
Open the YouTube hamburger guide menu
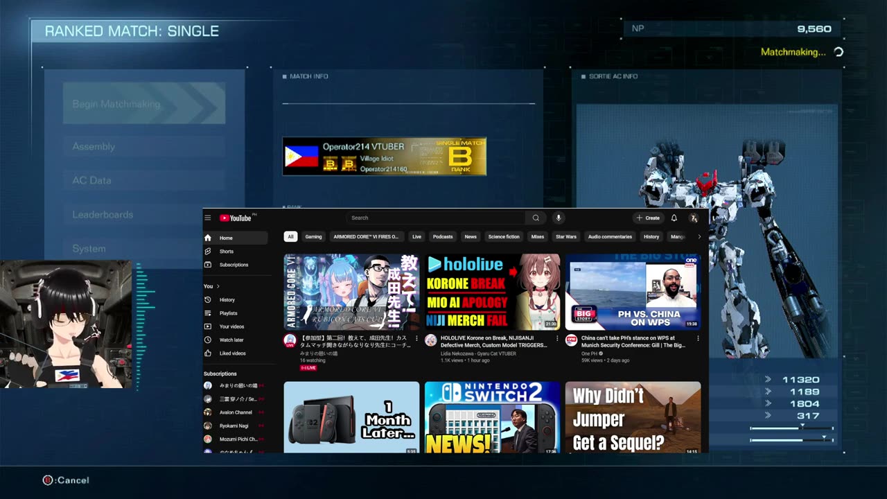(x=207, y=218)
